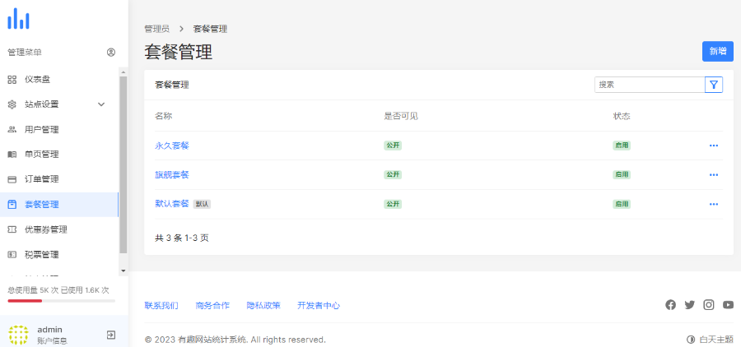Click the 单页管理 book icon
The width and height of the screenshot is (741, 347).
(x=12, y=155)
